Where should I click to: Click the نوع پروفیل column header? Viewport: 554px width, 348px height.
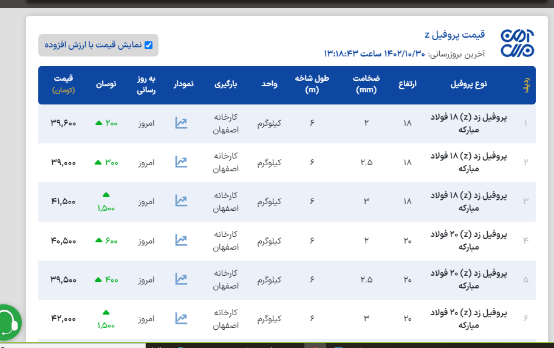pyautogui.click(x=468, y=84)
